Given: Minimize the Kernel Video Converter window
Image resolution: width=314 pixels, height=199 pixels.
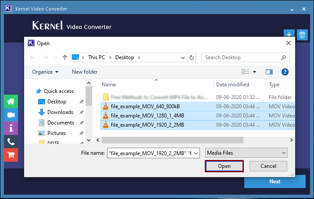Looking at the screenshot, I should 292,9.
